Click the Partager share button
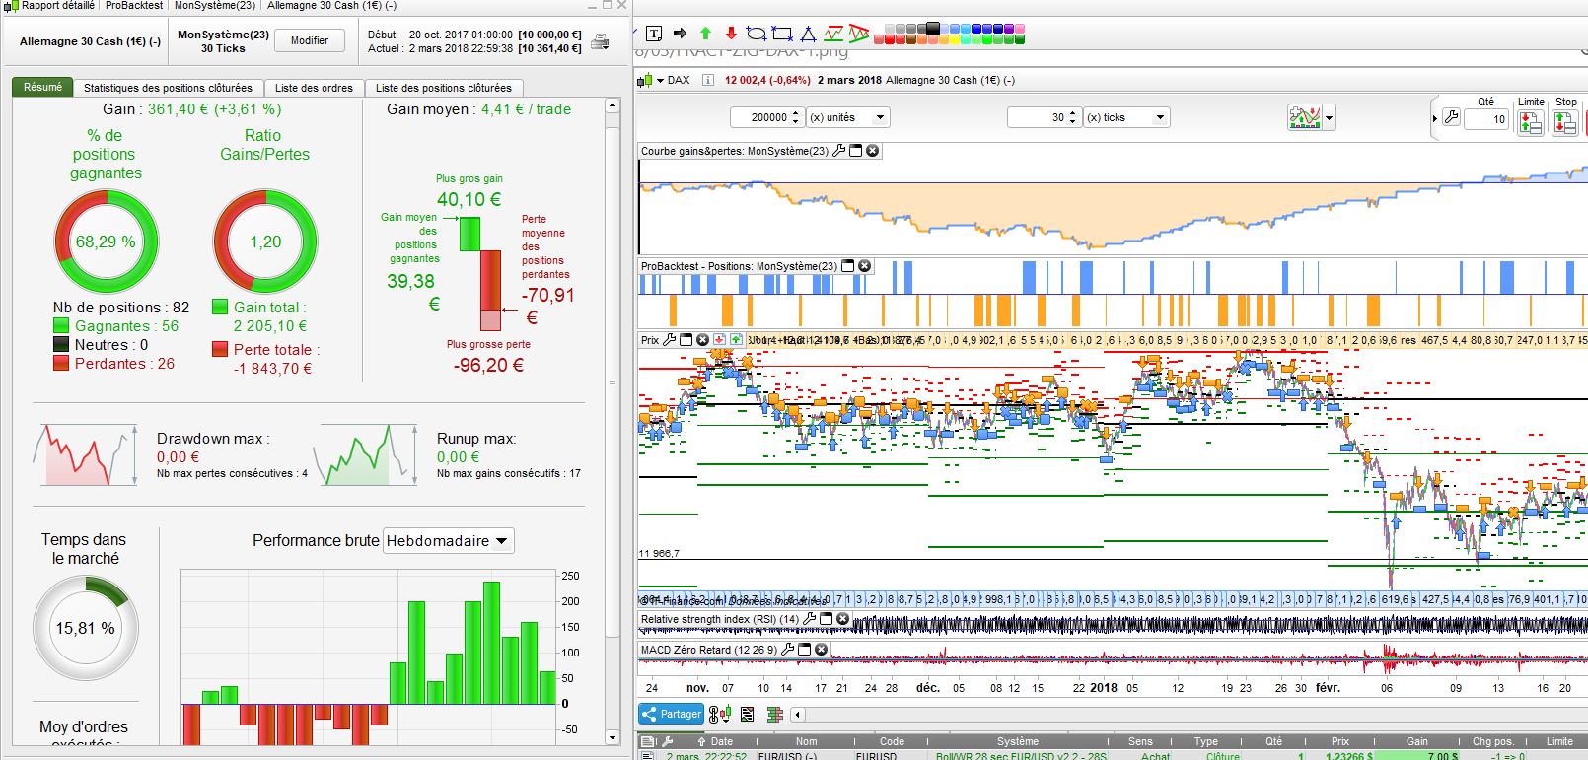This screenshot has height=760, width=1588. [671, 714]
